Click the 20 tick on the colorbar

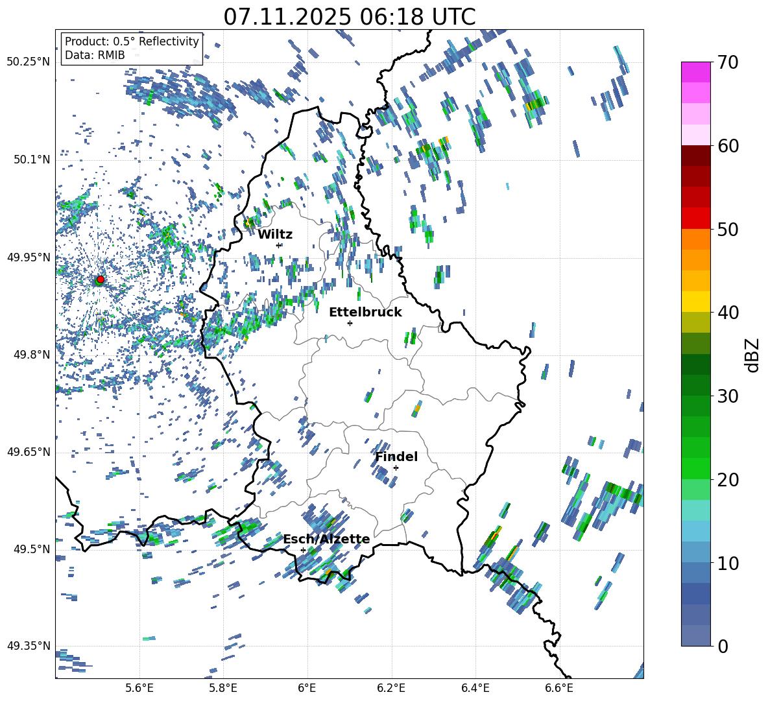coord(728,479)
